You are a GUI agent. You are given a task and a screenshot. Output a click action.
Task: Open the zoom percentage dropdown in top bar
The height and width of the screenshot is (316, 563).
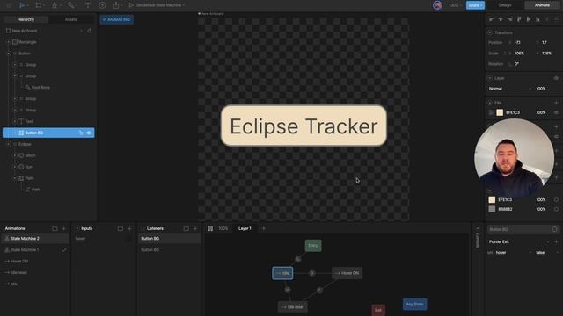pyautogui.click(x=455, y=5)
